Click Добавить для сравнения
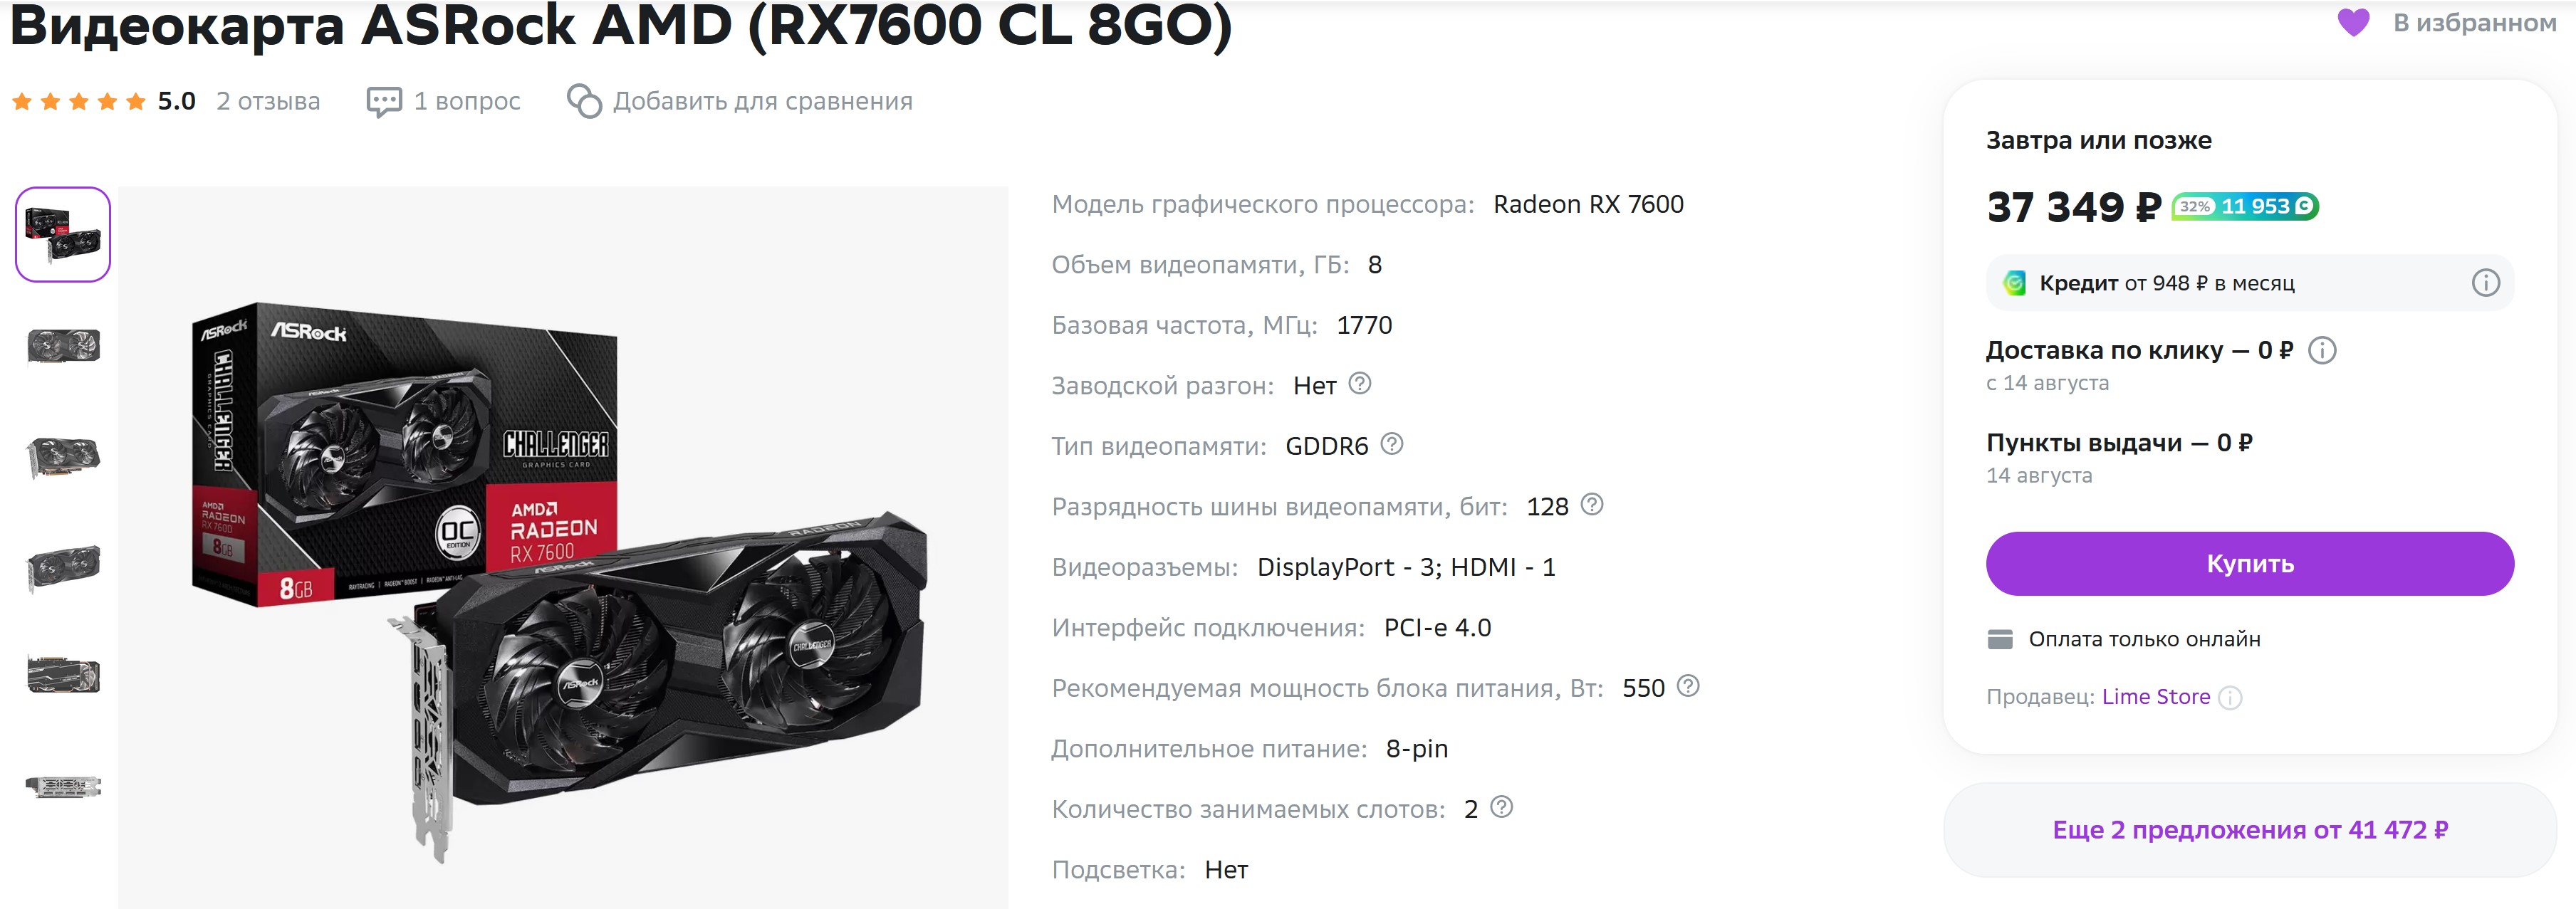 click(x=762, y=101)
